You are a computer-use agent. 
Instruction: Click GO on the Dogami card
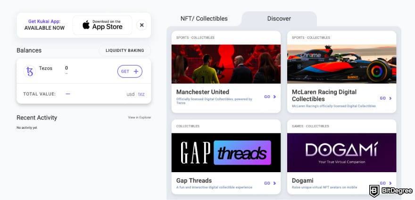[386, 183]
